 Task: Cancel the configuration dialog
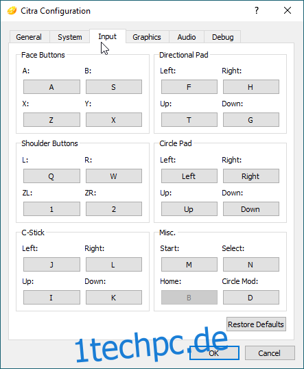point(270,353)
